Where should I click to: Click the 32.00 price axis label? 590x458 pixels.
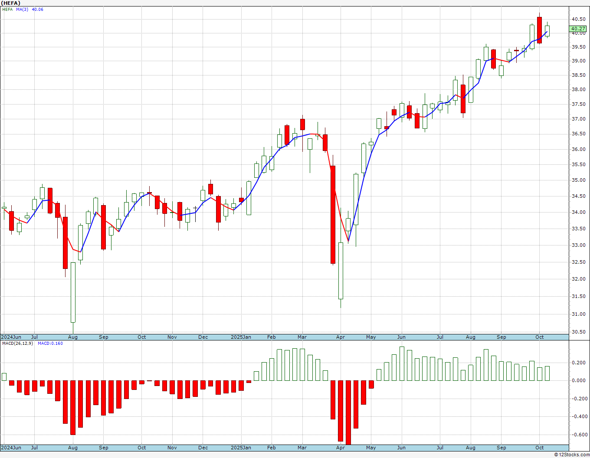(x=578, y=279)
